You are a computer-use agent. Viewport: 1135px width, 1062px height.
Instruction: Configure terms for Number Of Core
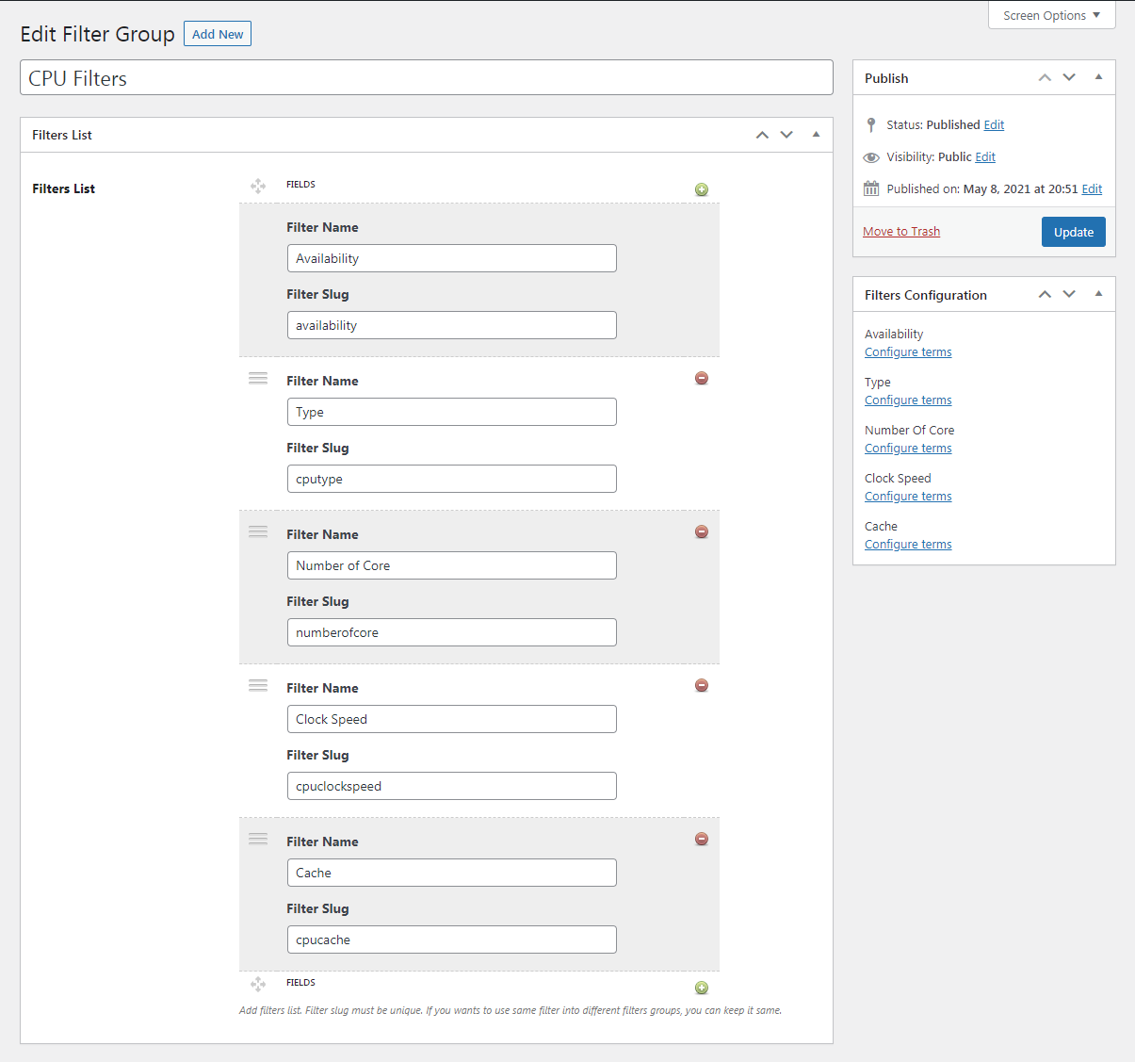coord(908,449)
